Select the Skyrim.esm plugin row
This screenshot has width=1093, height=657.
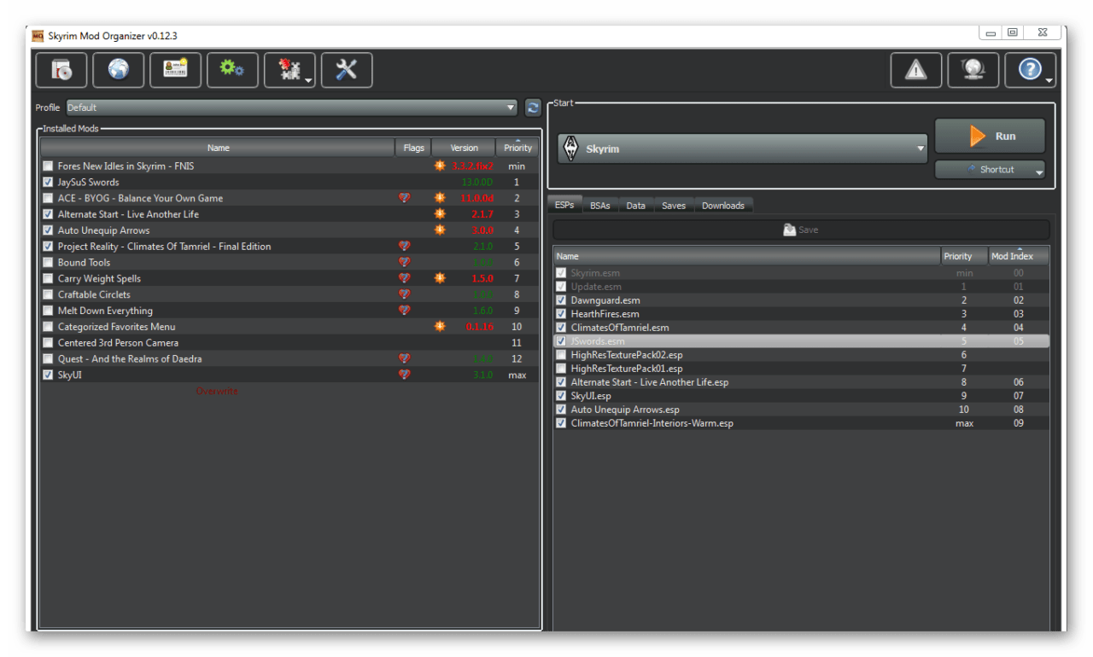click(x=801, y=273)
